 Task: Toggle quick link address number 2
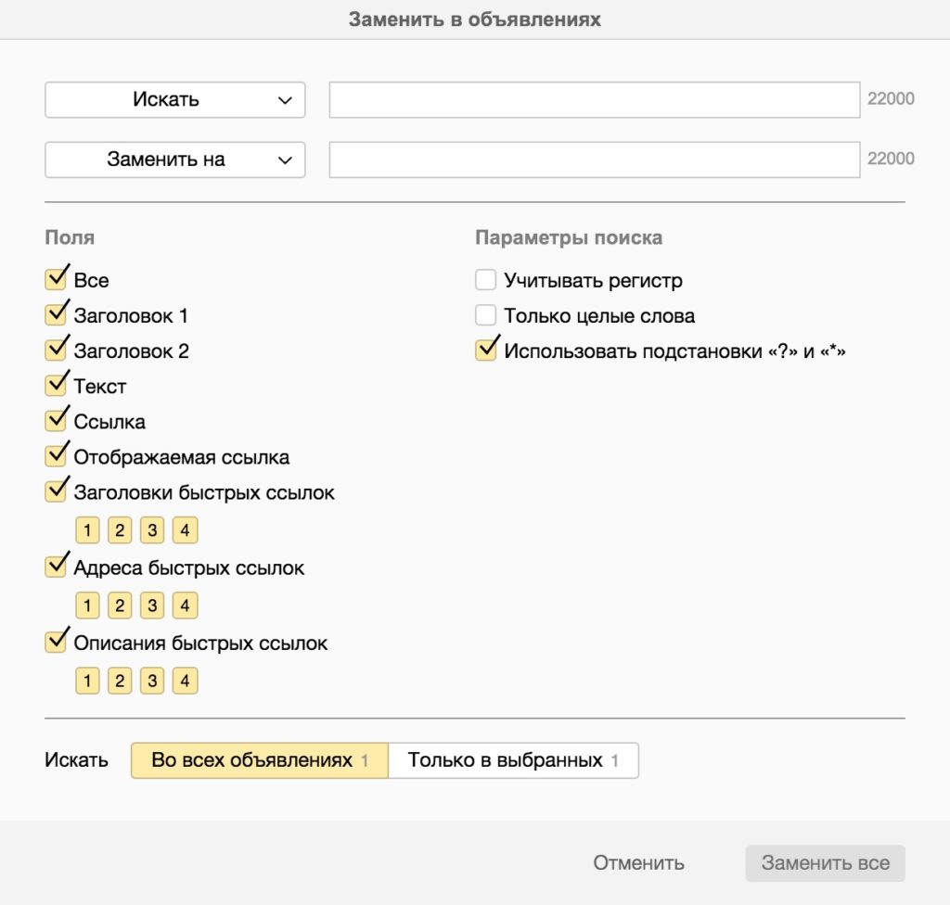tap(120, 606)
